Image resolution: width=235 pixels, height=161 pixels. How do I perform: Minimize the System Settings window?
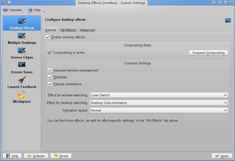(x=220, y=3)
